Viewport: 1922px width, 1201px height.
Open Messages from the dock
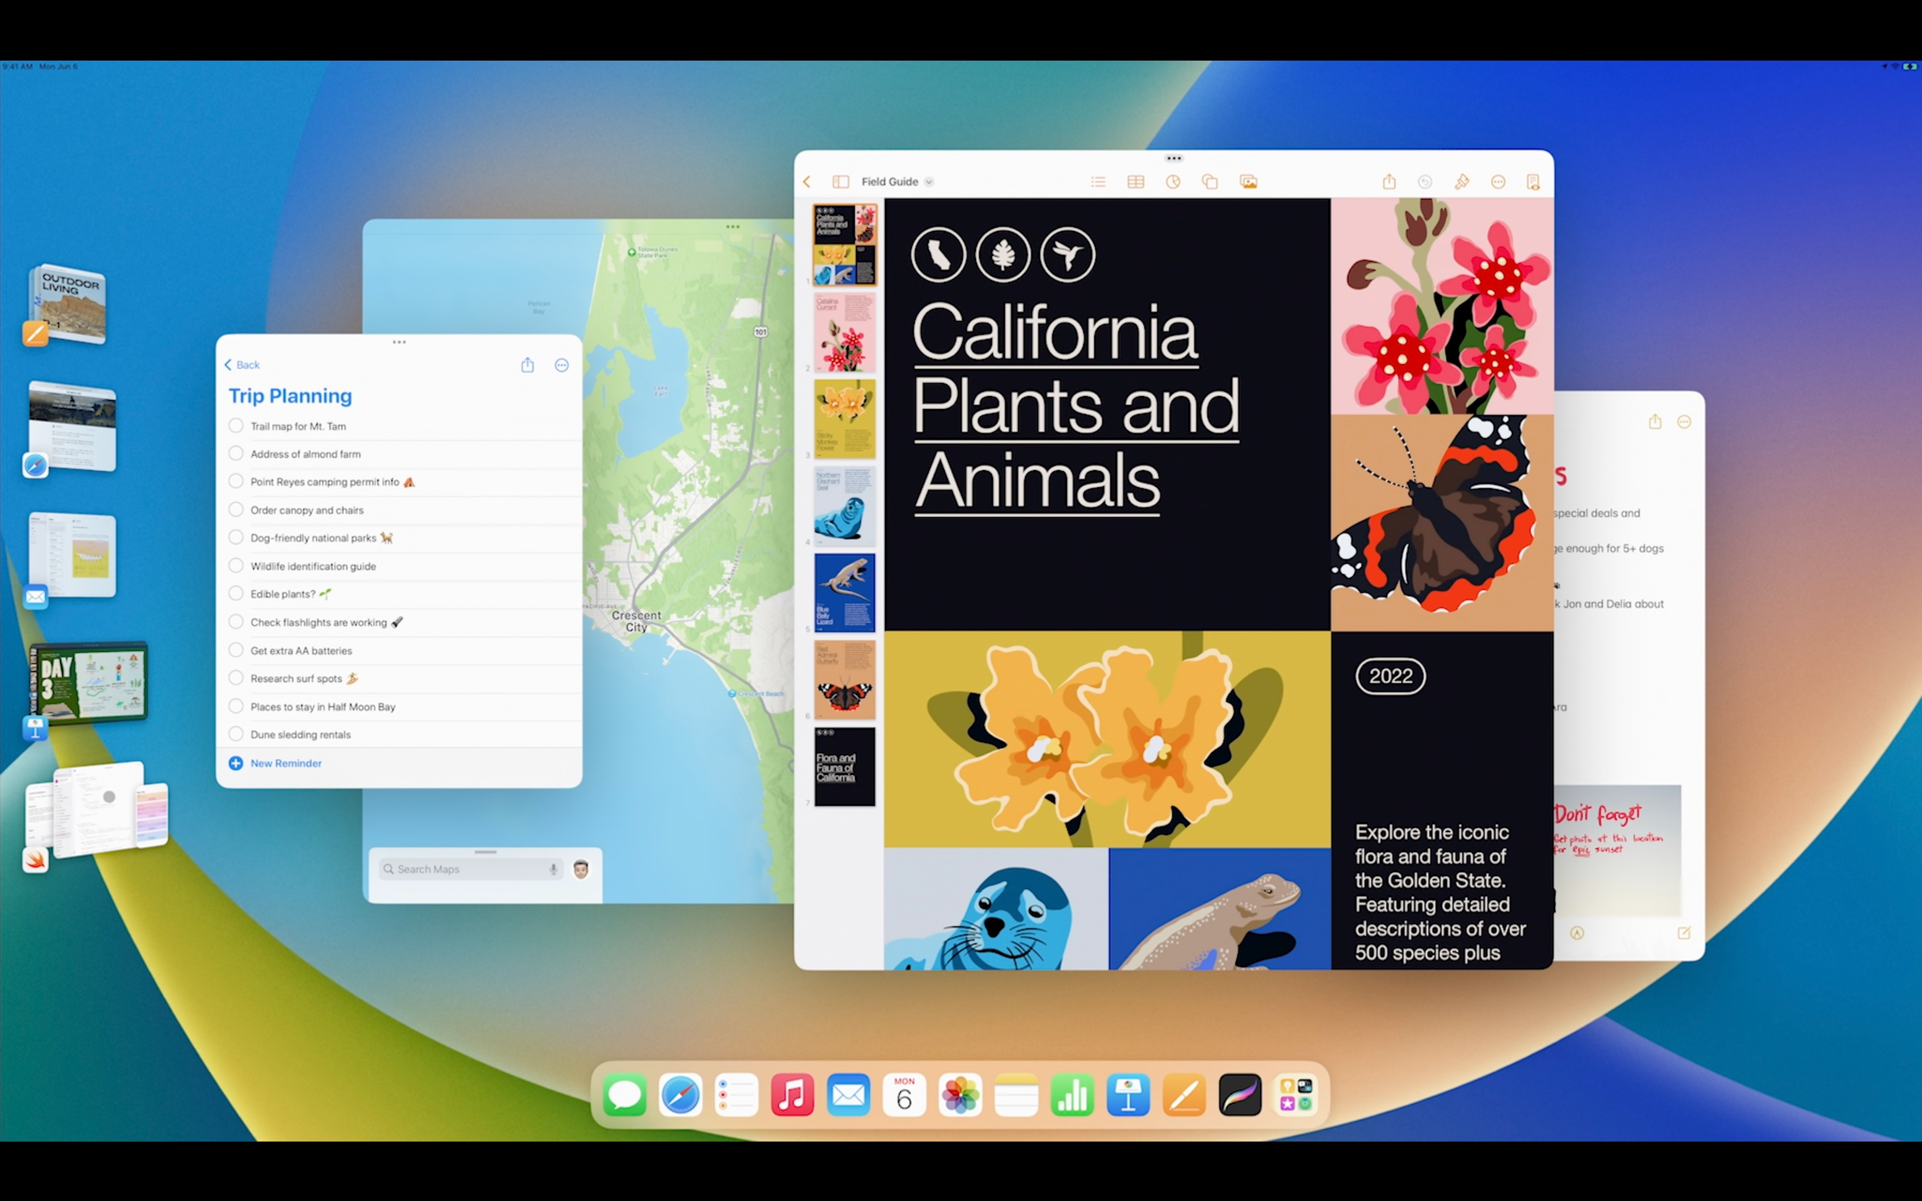(624, 1095)
